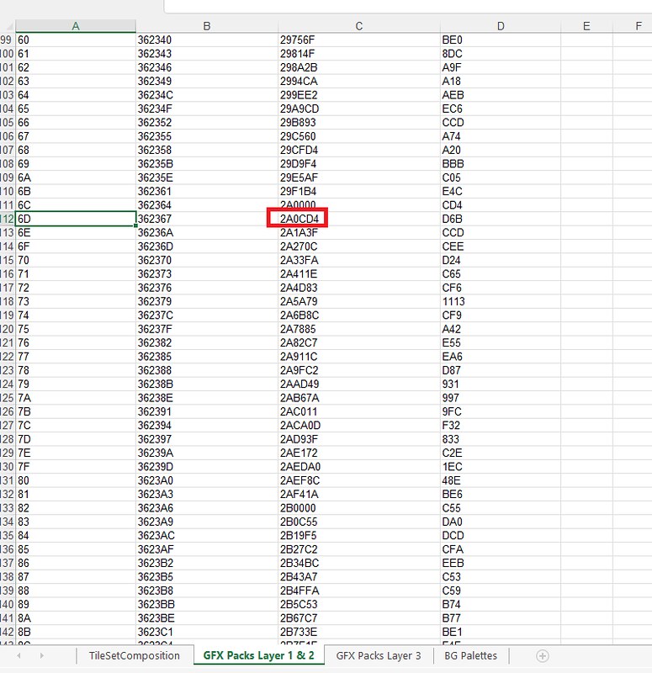Click the previous sheet navigation arrow
652x673 pixels.
click(x=18, y=655)
